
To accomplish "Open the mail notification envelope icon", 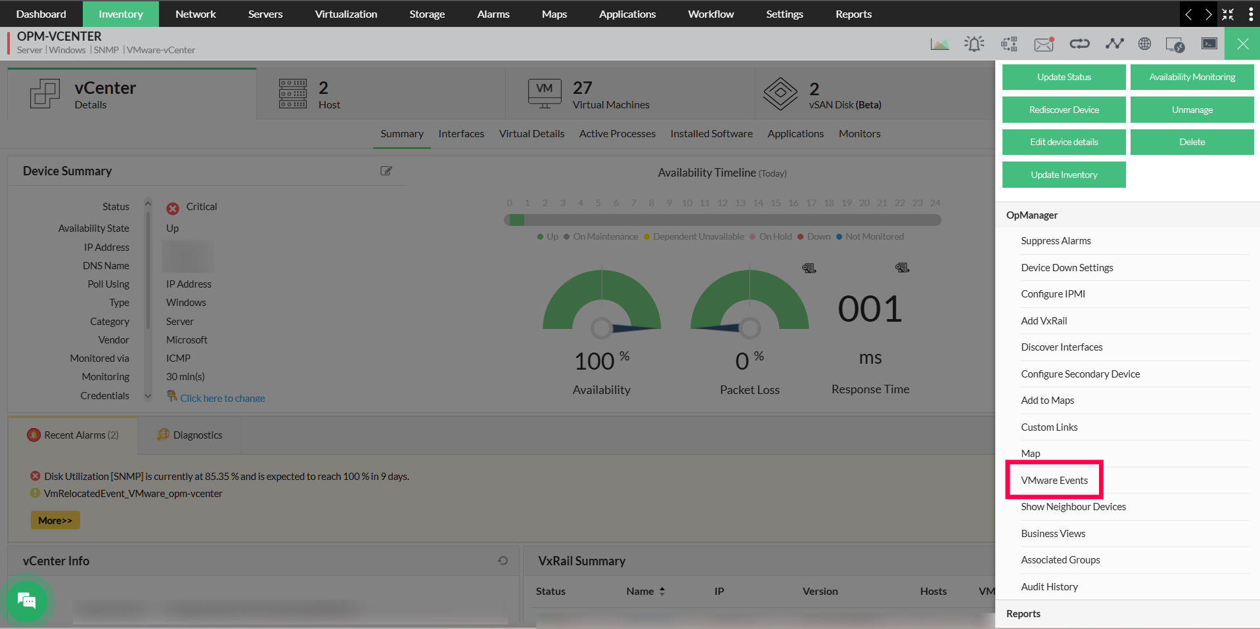I will click(1044, 44).
